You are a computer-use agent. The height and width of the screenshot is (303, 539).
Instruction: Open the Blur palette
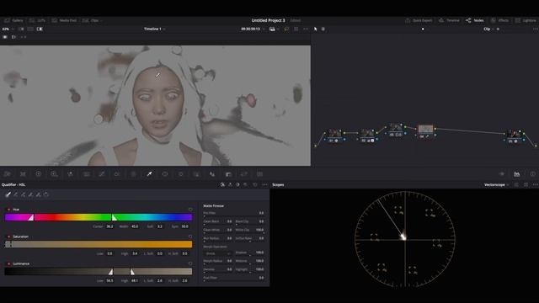tap(212, 174)
